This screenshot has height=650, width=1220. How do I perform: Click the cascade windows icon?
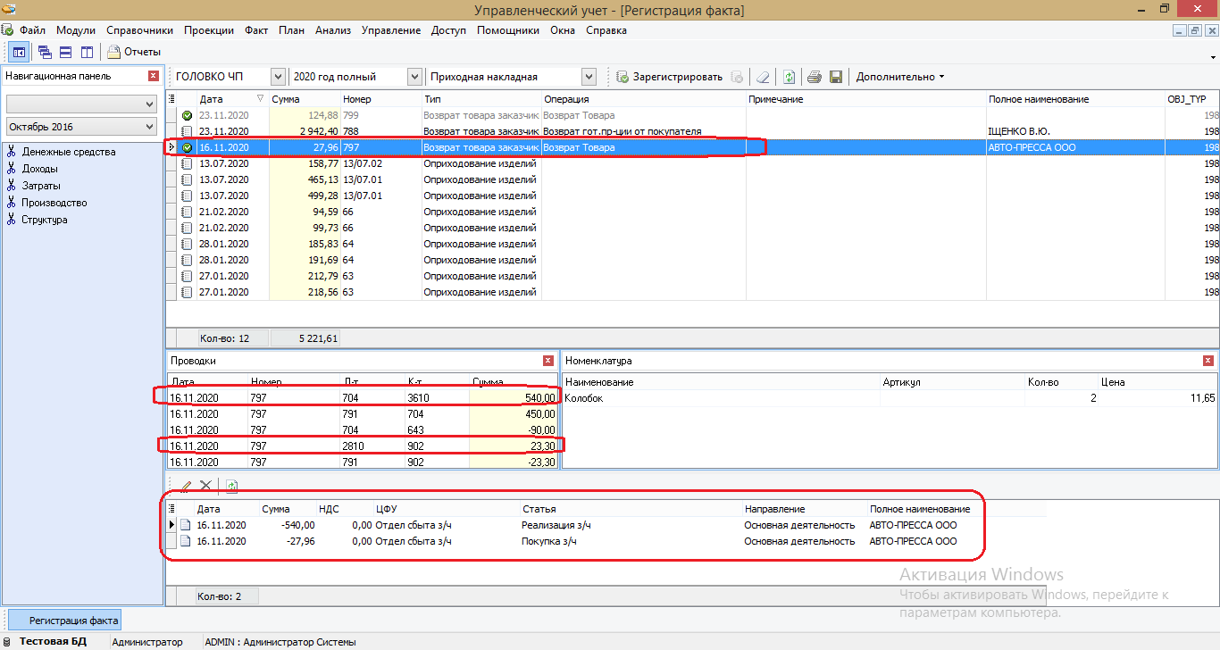click(x=45, y=52)
